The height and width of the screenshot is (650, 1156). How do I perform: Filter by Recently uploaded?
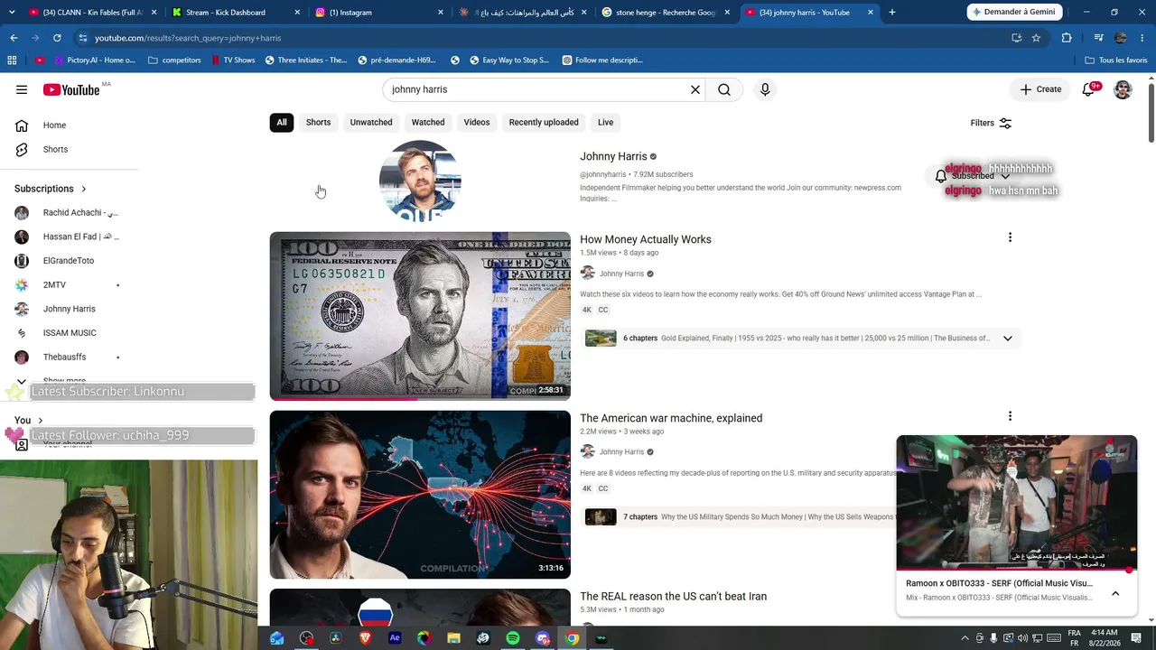point(544,123)
